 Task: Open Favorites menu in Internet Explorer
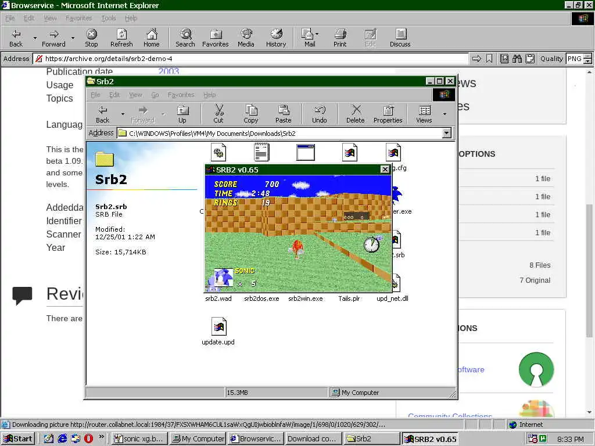[x=78, y=18]
